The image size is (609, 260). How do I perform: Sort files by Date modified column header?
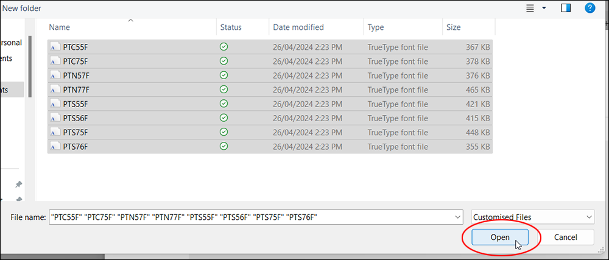pos(298,27)
